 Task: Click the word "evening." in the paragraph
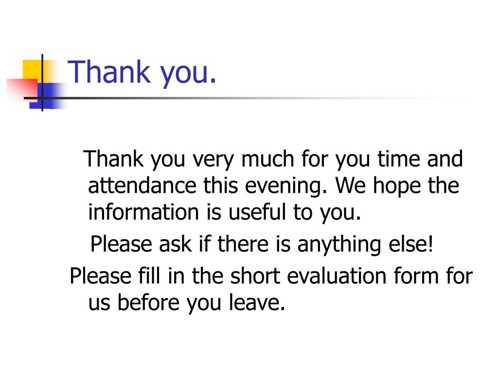[286, 187]
